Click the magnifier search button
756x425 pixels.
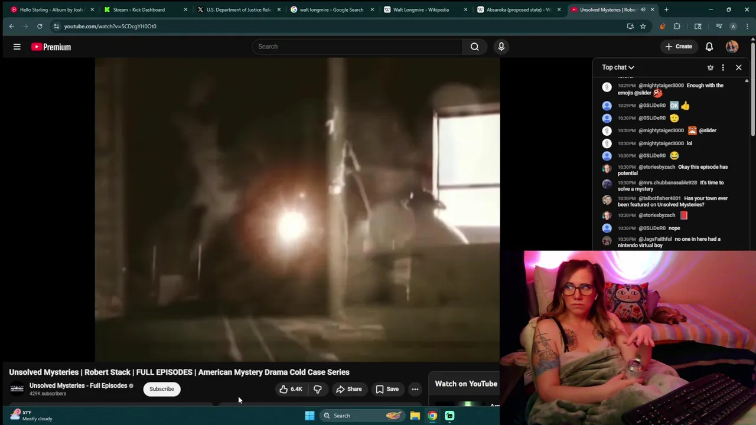coord(474,47)
